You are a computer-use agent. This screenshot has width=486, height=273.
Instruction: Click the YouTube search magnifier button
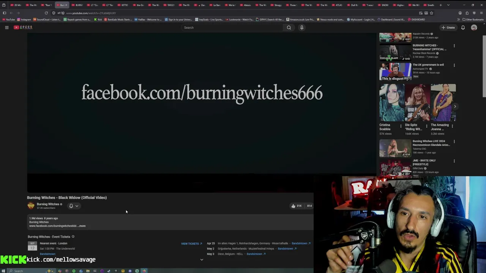pos(289,27)
